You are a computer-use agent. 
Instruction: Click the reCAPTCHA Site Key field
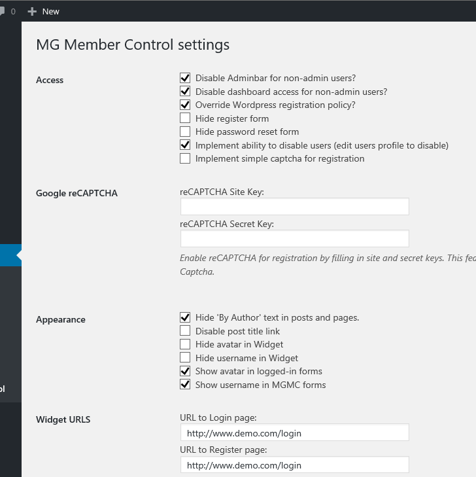click(294, 207)
